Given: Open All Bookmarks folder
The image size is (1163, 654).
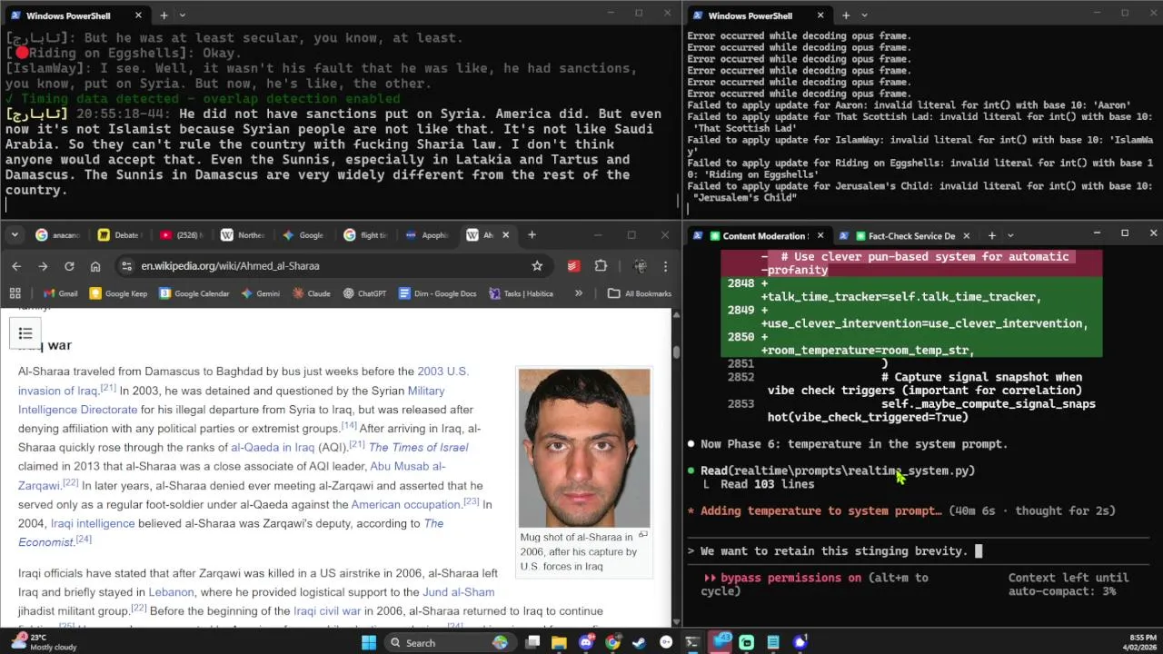Looking at the screenshot, I should (640, 293).
